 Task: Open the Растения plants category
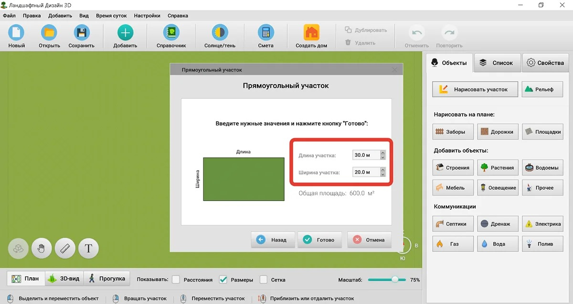498,168
